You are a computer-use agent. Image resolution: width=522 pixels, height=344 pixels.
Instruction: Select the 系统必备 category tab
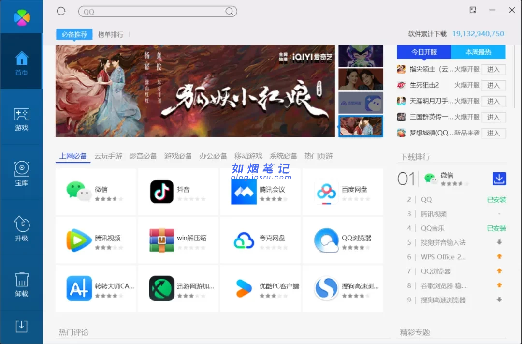tap(283, 156)
